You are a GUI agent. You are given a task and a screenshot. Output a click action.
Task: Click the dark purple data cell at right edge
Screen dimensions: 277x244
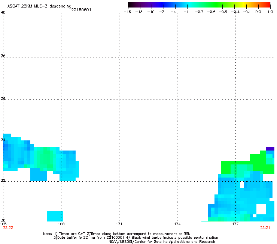270,149
